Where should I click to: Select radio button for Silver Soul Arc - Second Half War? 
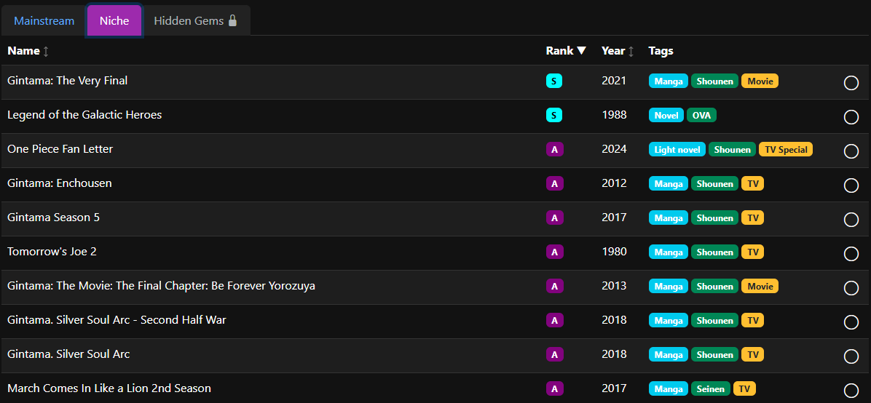point(851,322)
